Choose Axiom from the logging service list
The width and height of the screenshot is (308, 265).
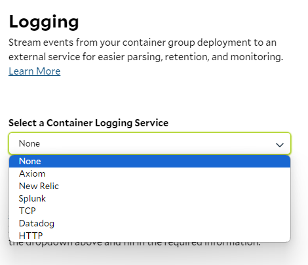149,173
